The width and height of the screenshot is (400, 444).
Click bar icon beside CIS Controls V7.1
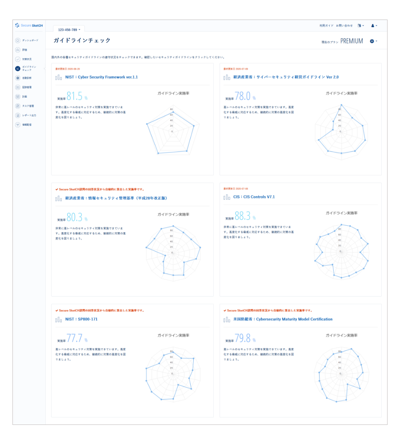(227, 197)
